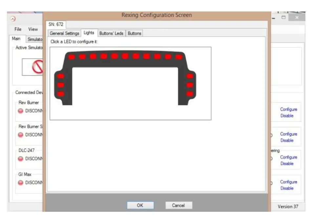Select the SN: 672 device tab
This screenshot has height=217, width=311.
tap(56, 24)
